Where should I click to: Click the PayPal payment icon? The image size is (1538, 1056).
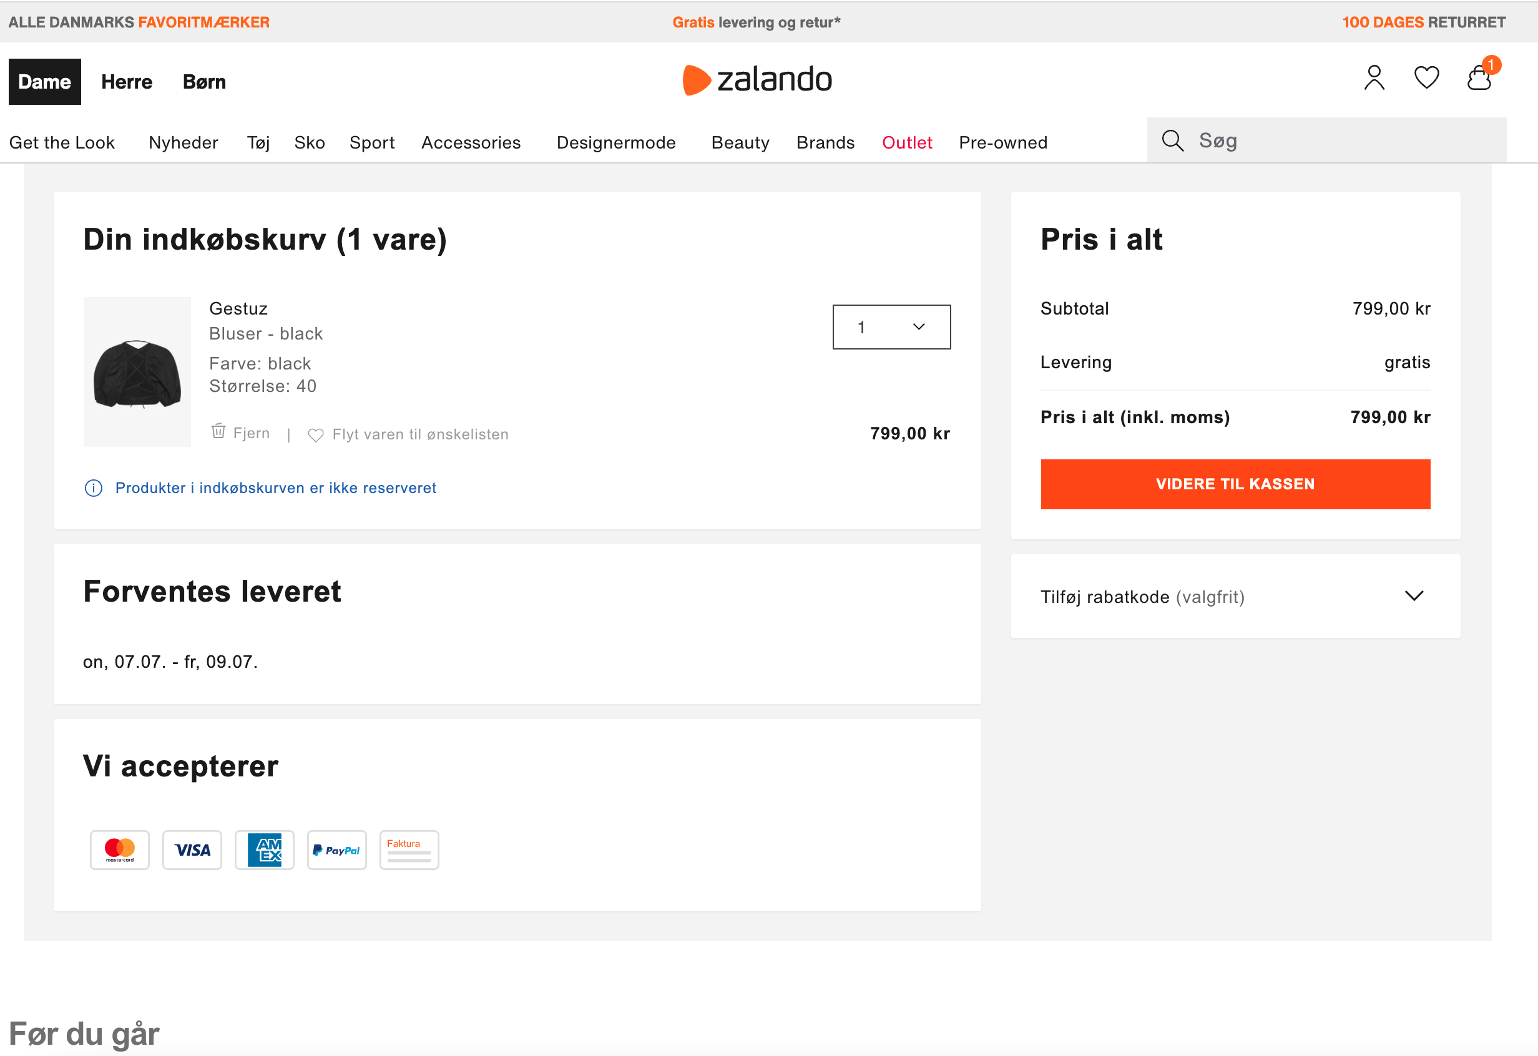pyautogui.click(x=337, y=850)
